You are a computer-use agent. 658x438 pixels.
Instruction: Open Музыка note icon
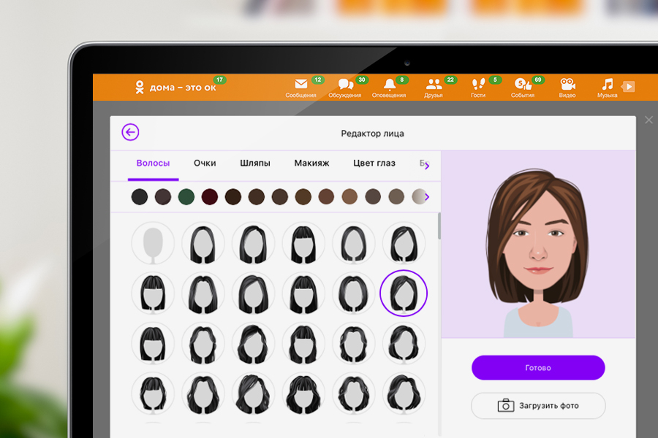point(608,84)
